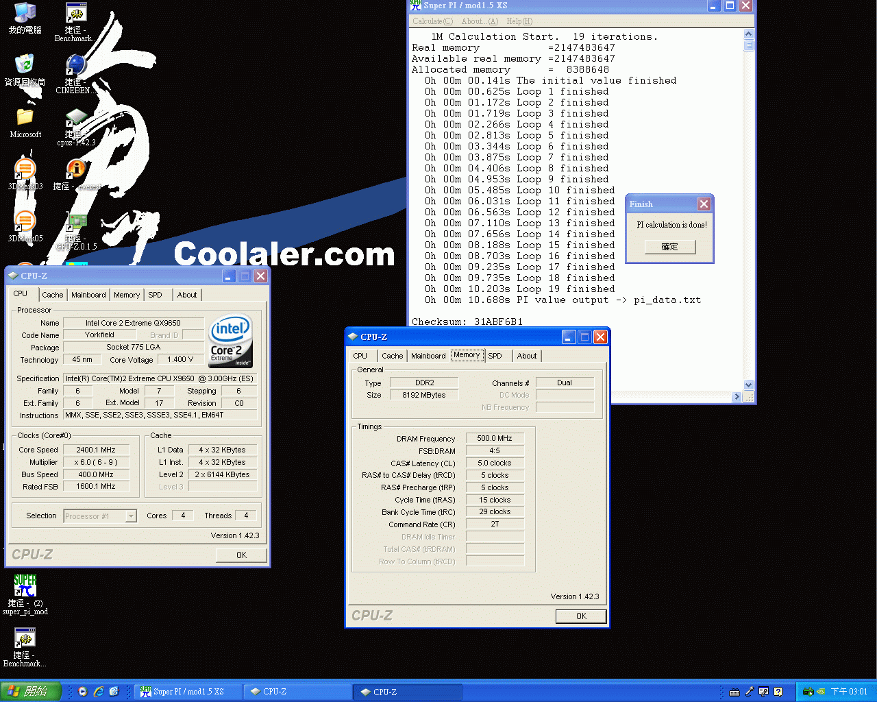
Task: Click the DRAM Frequency value 500.0 MHz
Action: (495, 438)
